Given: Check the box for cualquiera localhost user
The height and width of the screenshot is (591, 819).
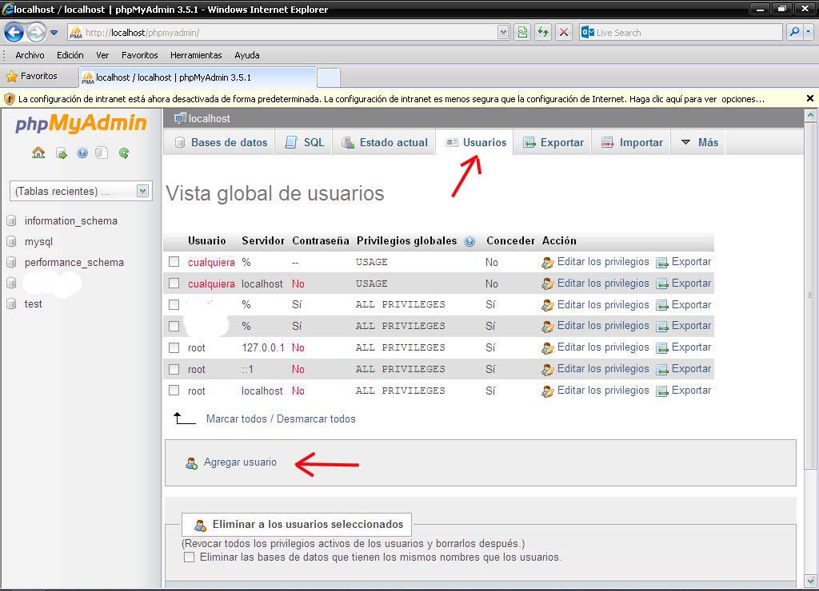Looking at the screenshot, I should pos(174,284).
